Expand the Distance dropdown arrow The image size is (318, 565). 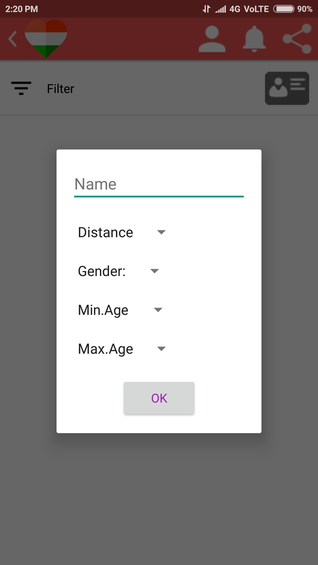[161, 232]
